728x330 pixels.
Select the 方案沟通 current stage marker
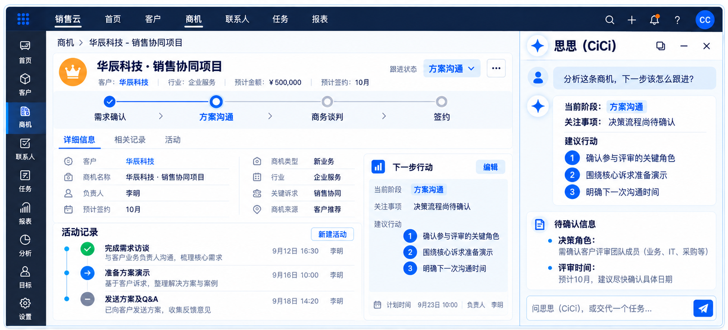click(x=216, y=102)
